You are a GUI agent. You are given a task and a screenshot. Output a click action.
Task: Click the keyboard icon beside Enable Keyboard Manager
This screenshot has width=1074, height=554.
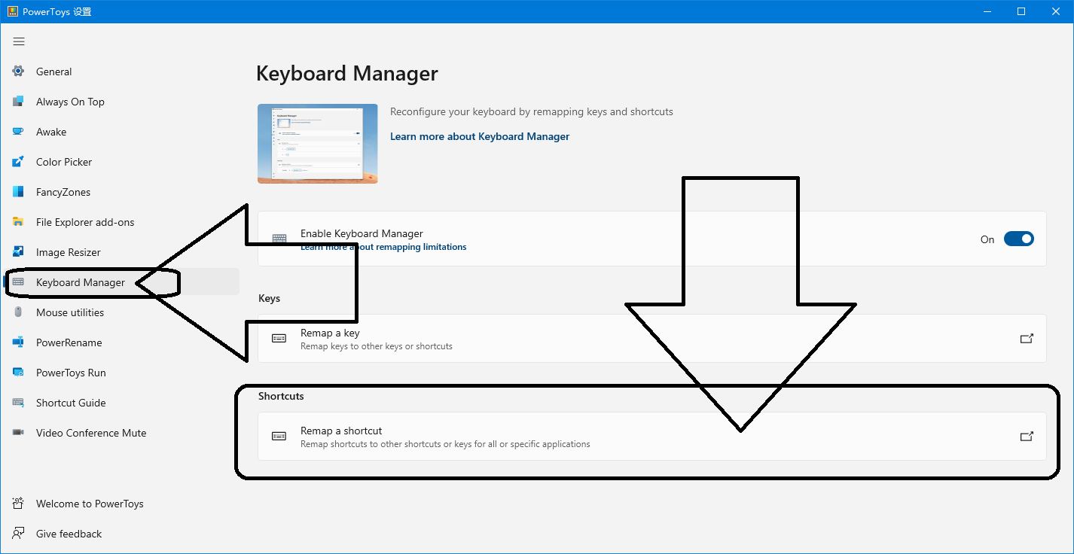279,239
